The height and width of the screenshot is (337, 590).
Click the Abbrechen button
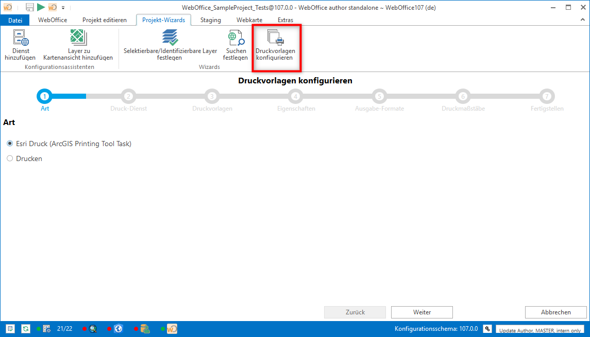coord(556,312)
